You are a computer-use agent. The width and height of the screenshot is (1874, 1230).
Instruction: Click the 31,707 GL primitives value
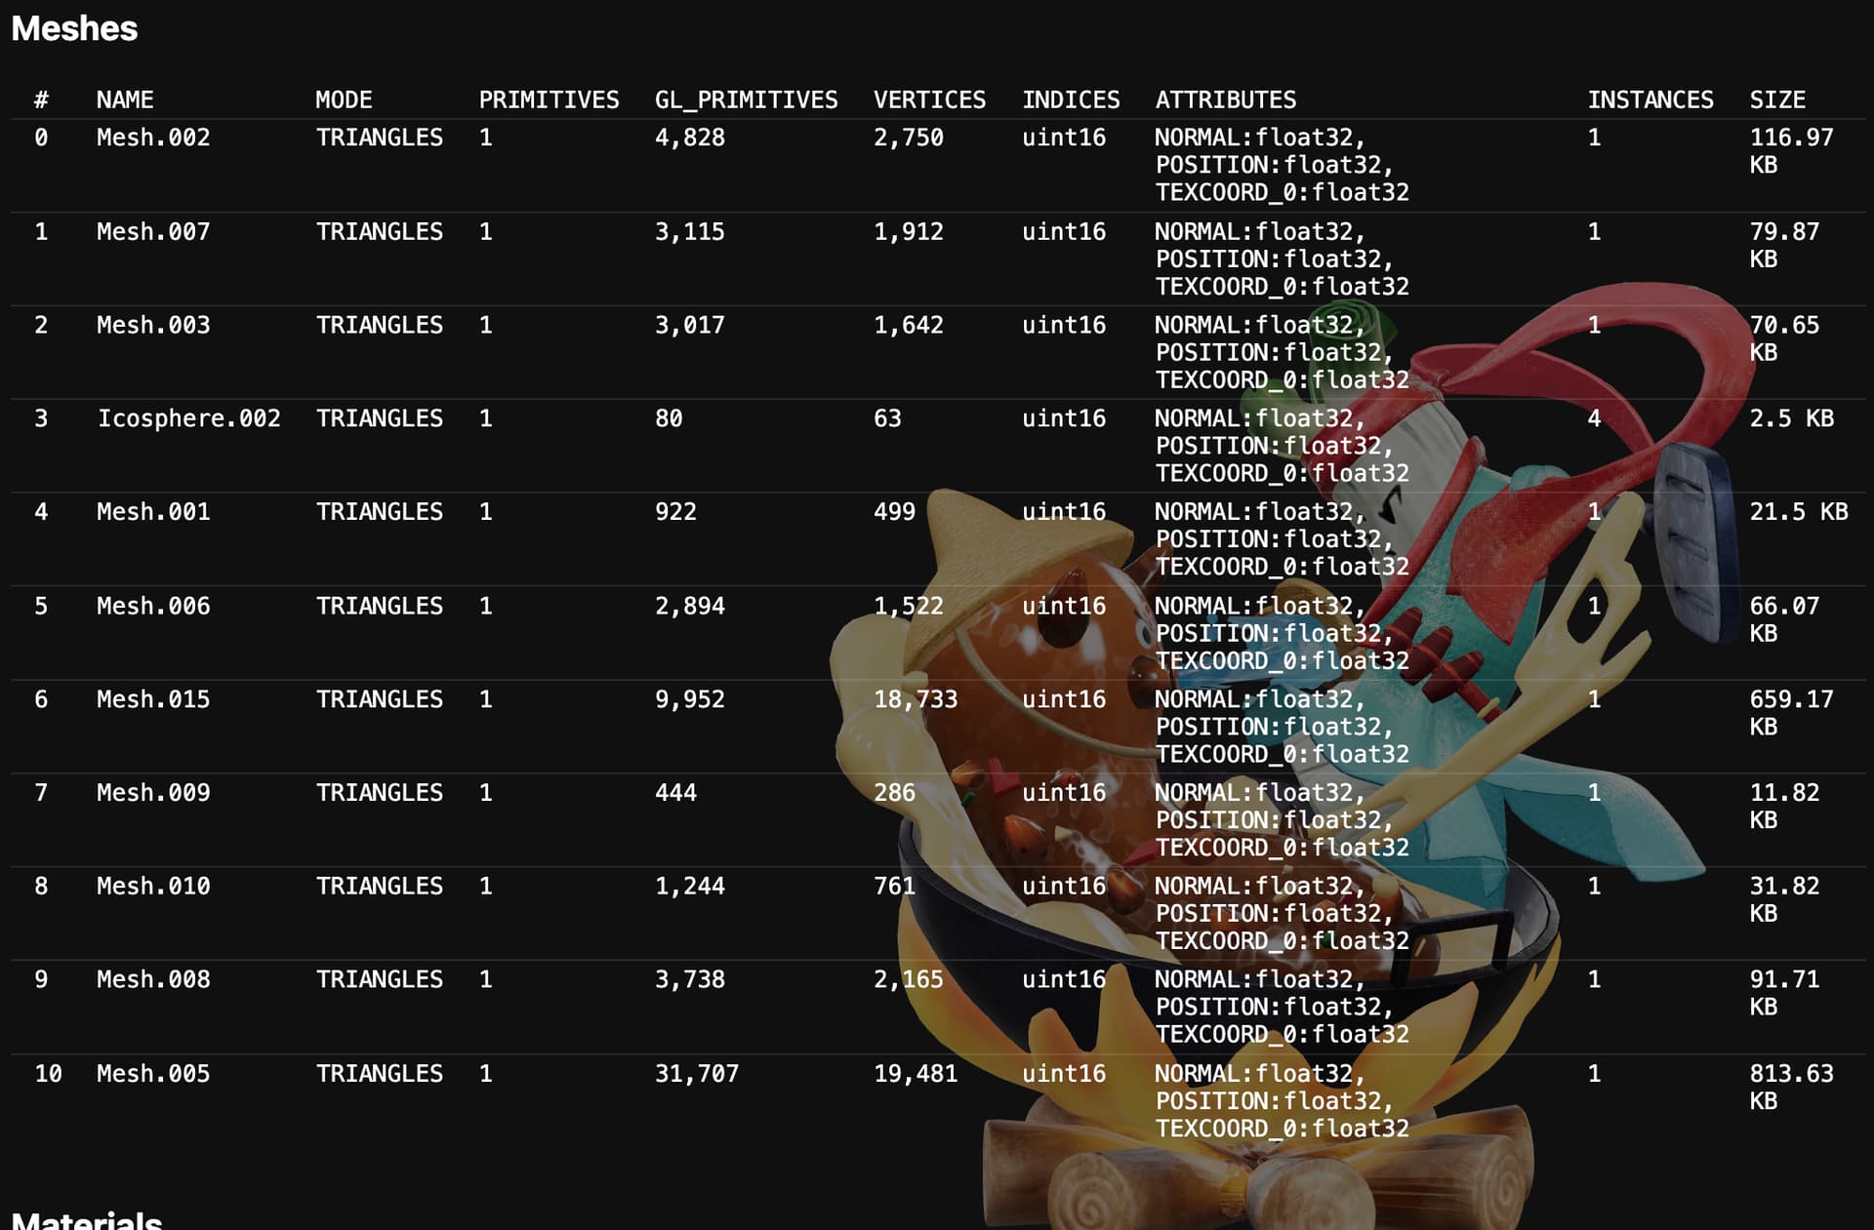[697, 1073]
